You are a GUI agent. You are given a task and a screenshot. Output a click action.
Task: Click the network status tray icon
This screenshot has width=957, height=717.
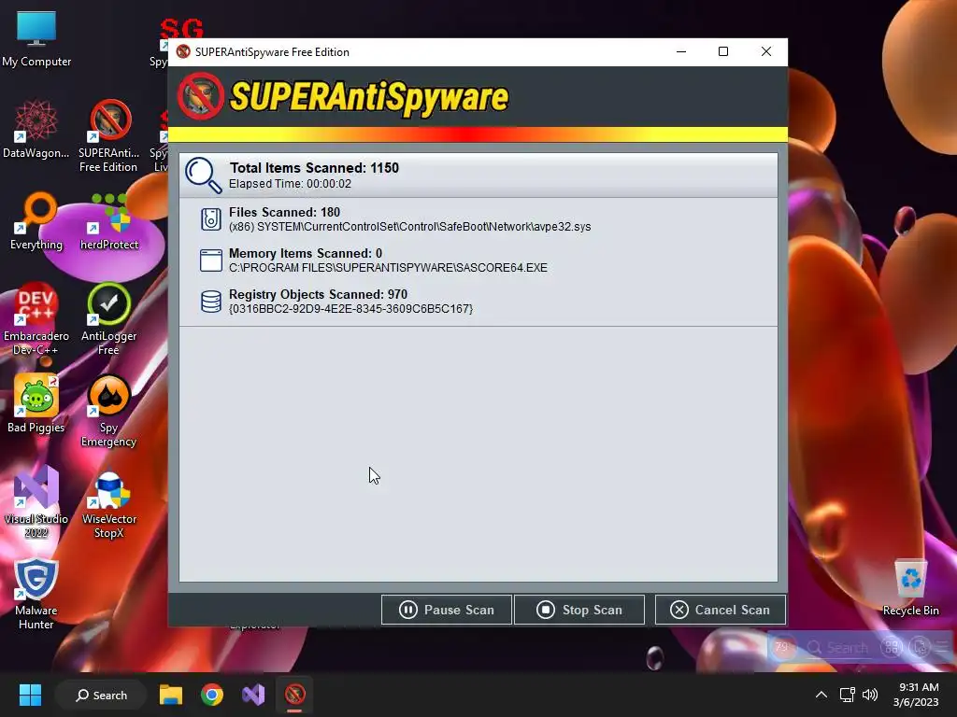(847, 695)
